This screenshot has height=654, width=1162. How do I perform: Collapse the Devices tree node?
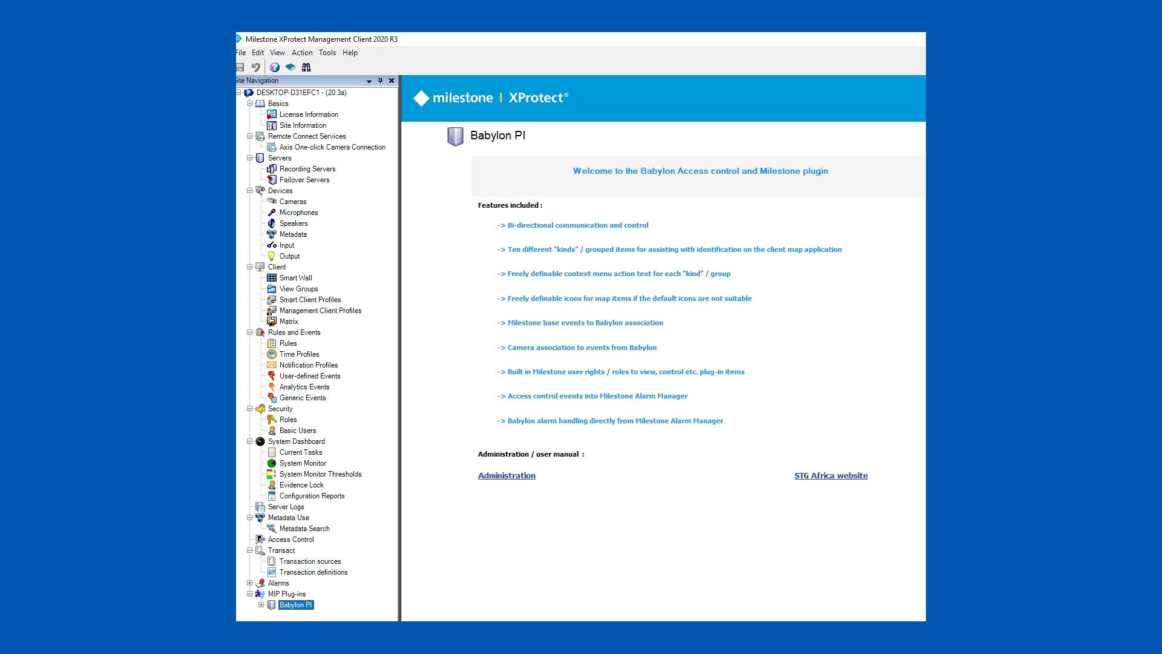[x=249, y=191]
